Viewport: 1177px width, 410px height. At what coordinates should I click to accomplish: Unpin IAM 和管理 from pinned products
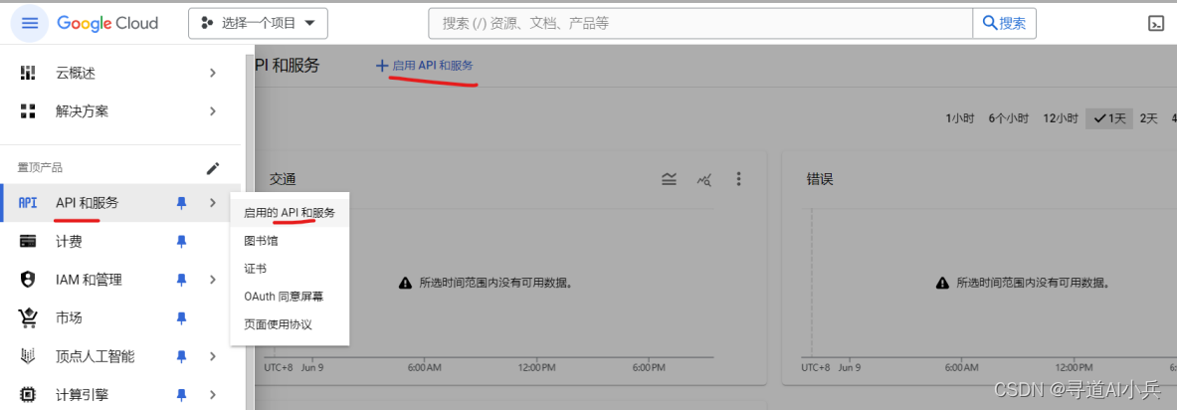tap(181, 280)
